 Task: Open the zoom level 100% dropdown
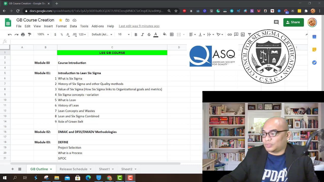[43, 34]
